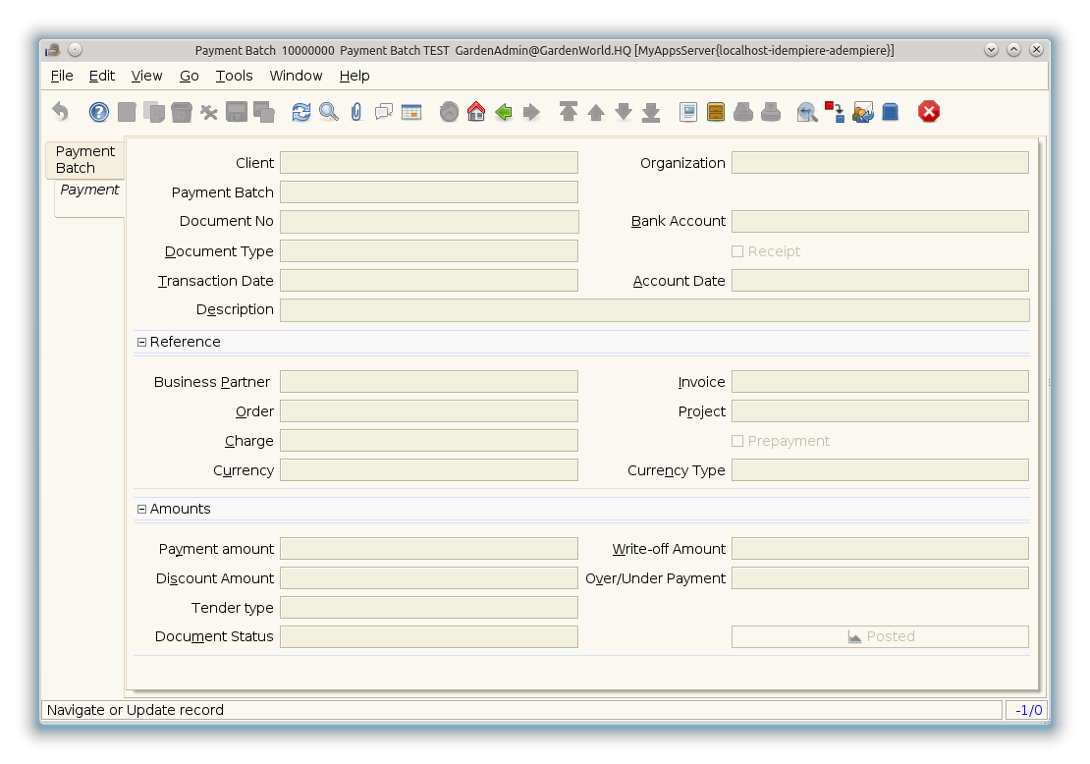This screenshot has height=764, width=1090.
Task: Collapse the Reference section
Action: 142,342
